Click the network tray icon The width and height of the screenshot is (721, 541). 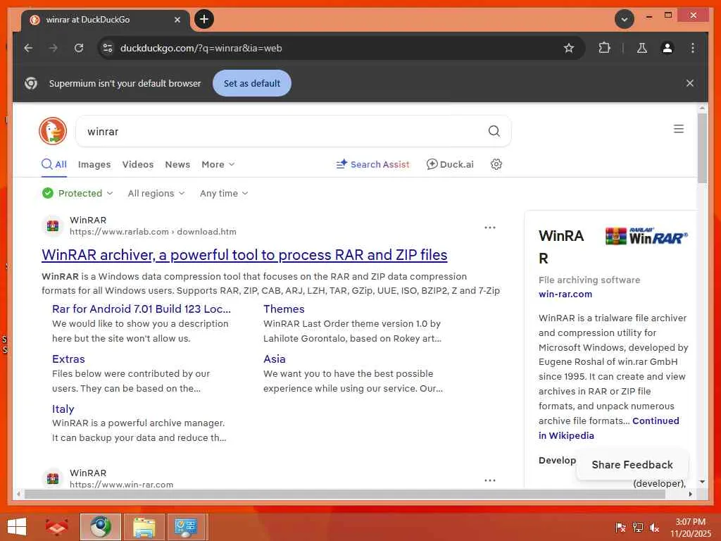pyautogui.click(x=638, y=527)
